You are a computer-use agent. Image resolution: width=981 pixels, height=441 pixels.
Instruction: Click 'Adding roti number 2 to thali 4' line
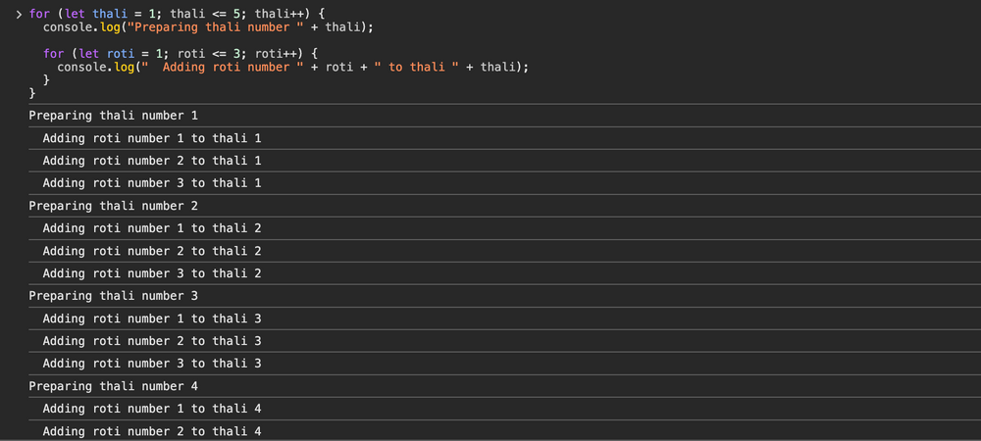151,431
